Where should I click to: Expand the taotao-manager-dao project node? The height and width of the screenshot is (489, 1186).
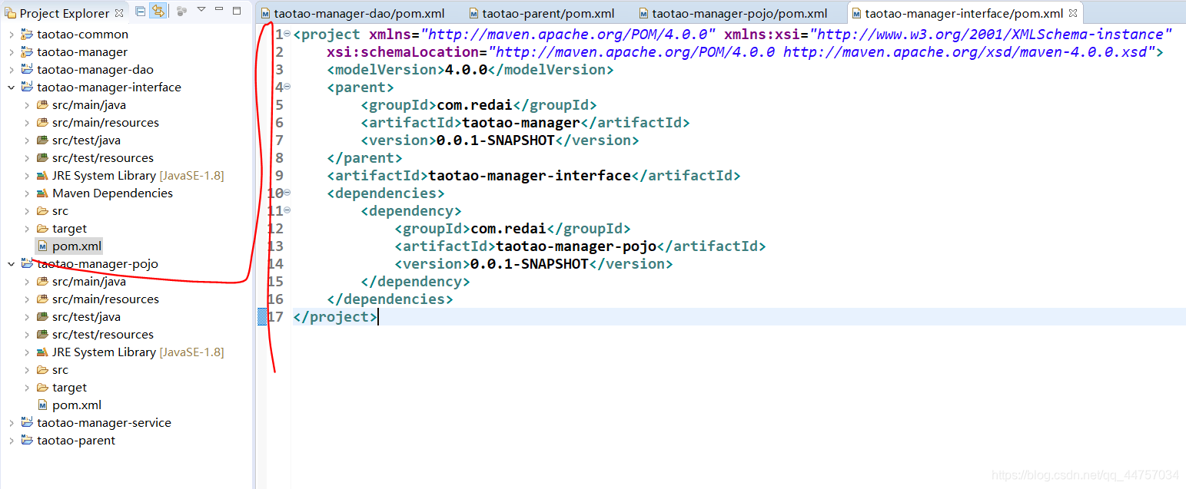[11, 70]
